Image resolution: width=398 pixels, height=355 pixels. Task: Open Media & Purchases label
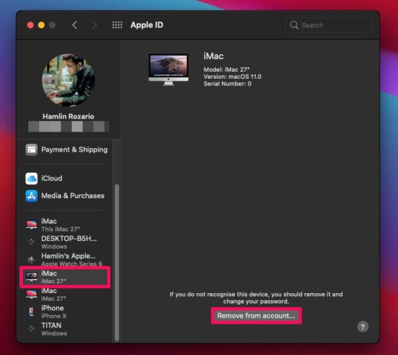point(73,195)
